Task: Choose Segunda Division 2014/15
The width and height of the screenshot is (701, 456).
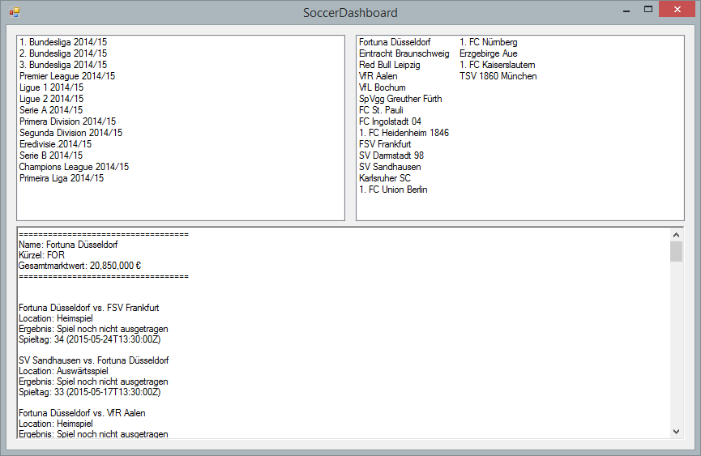Action: 71,133
